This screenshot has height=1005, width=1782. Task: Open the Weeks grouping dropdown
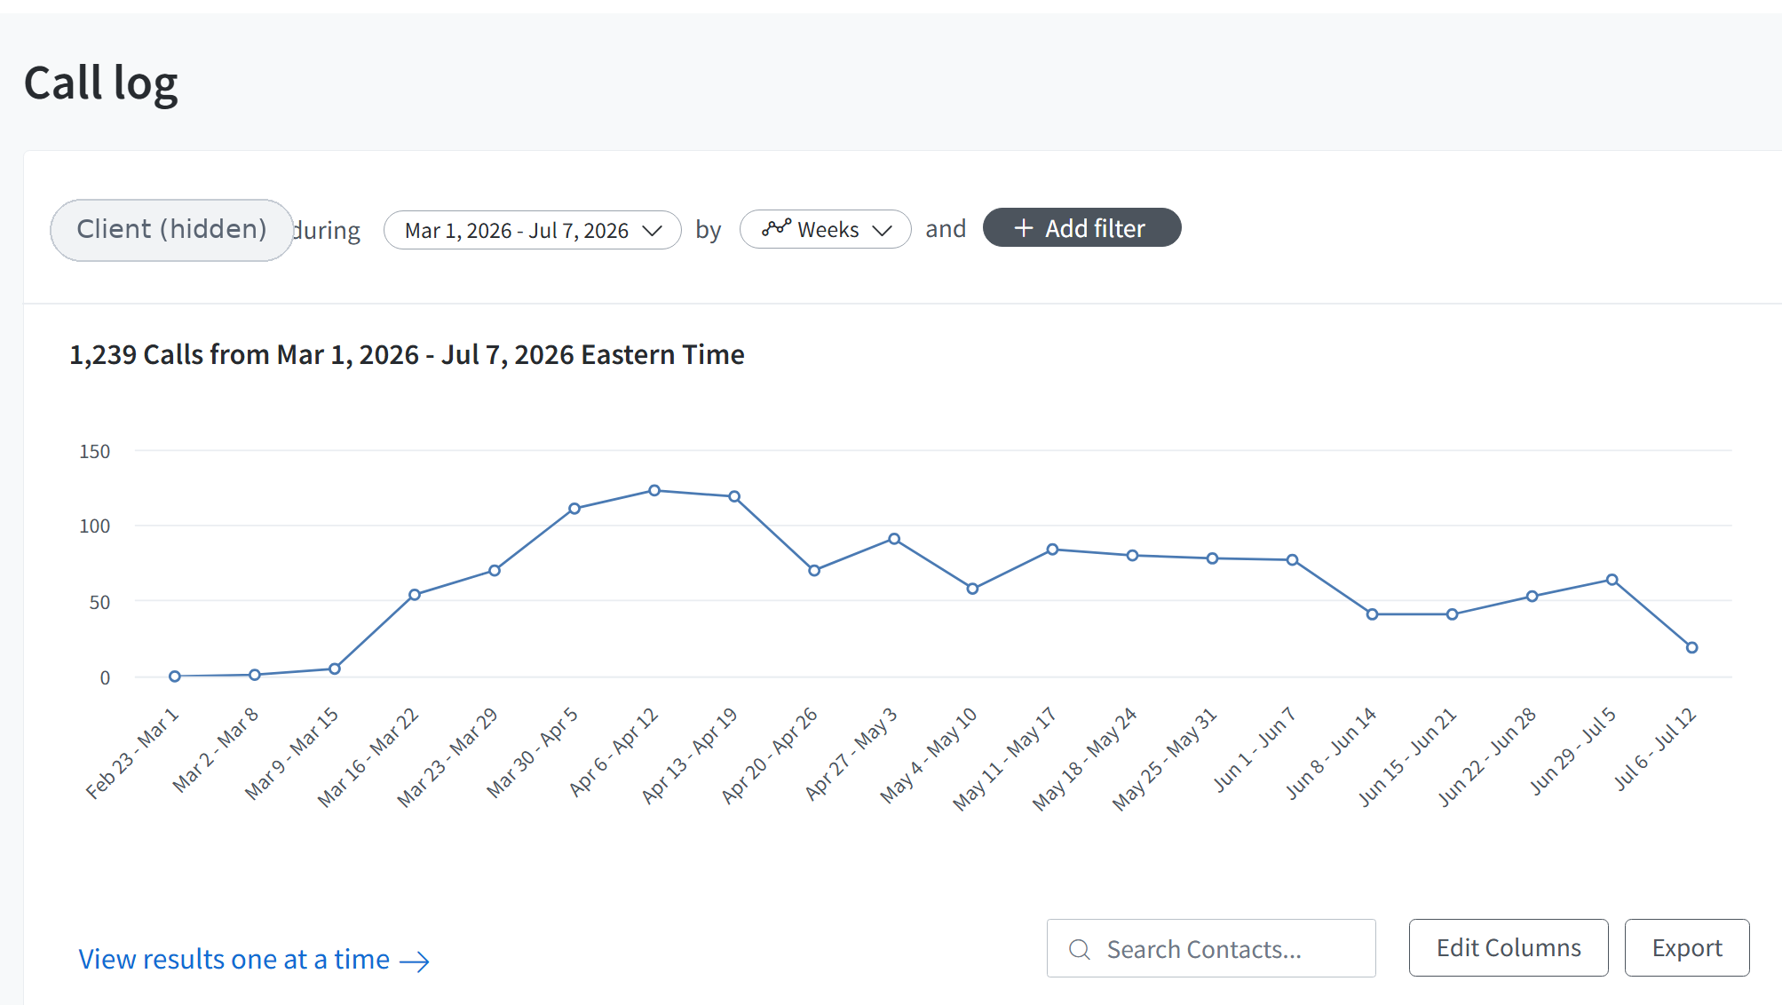(x=826, y=229)
